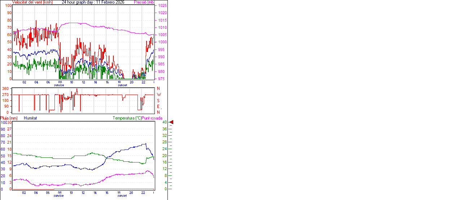Click the "W" compass direction label
This screenshot has width=462, height=200.
pos(158,95)
